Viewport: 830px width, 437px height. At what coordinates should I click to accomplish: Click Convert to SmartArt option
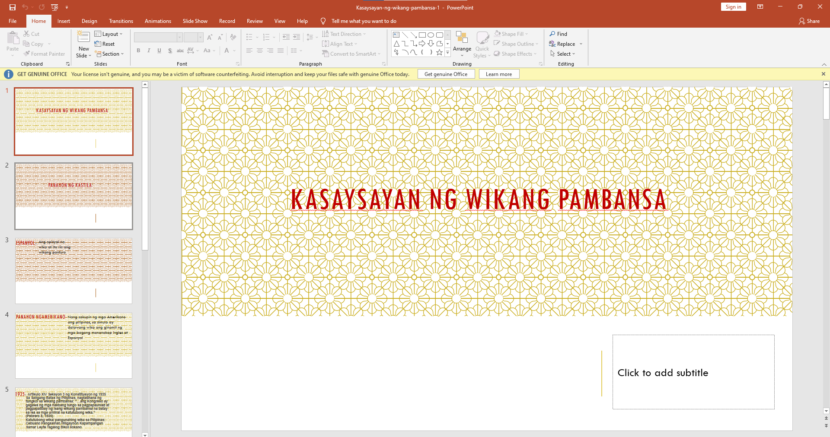(351, 54)
